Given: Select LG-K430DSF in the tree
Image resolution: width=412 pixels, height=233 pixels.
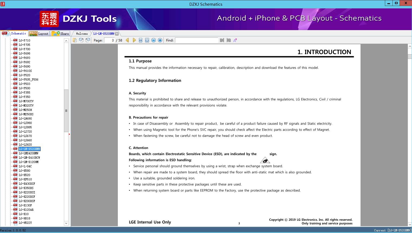Looking at the screenshot, I should click(x=27, y=184).
